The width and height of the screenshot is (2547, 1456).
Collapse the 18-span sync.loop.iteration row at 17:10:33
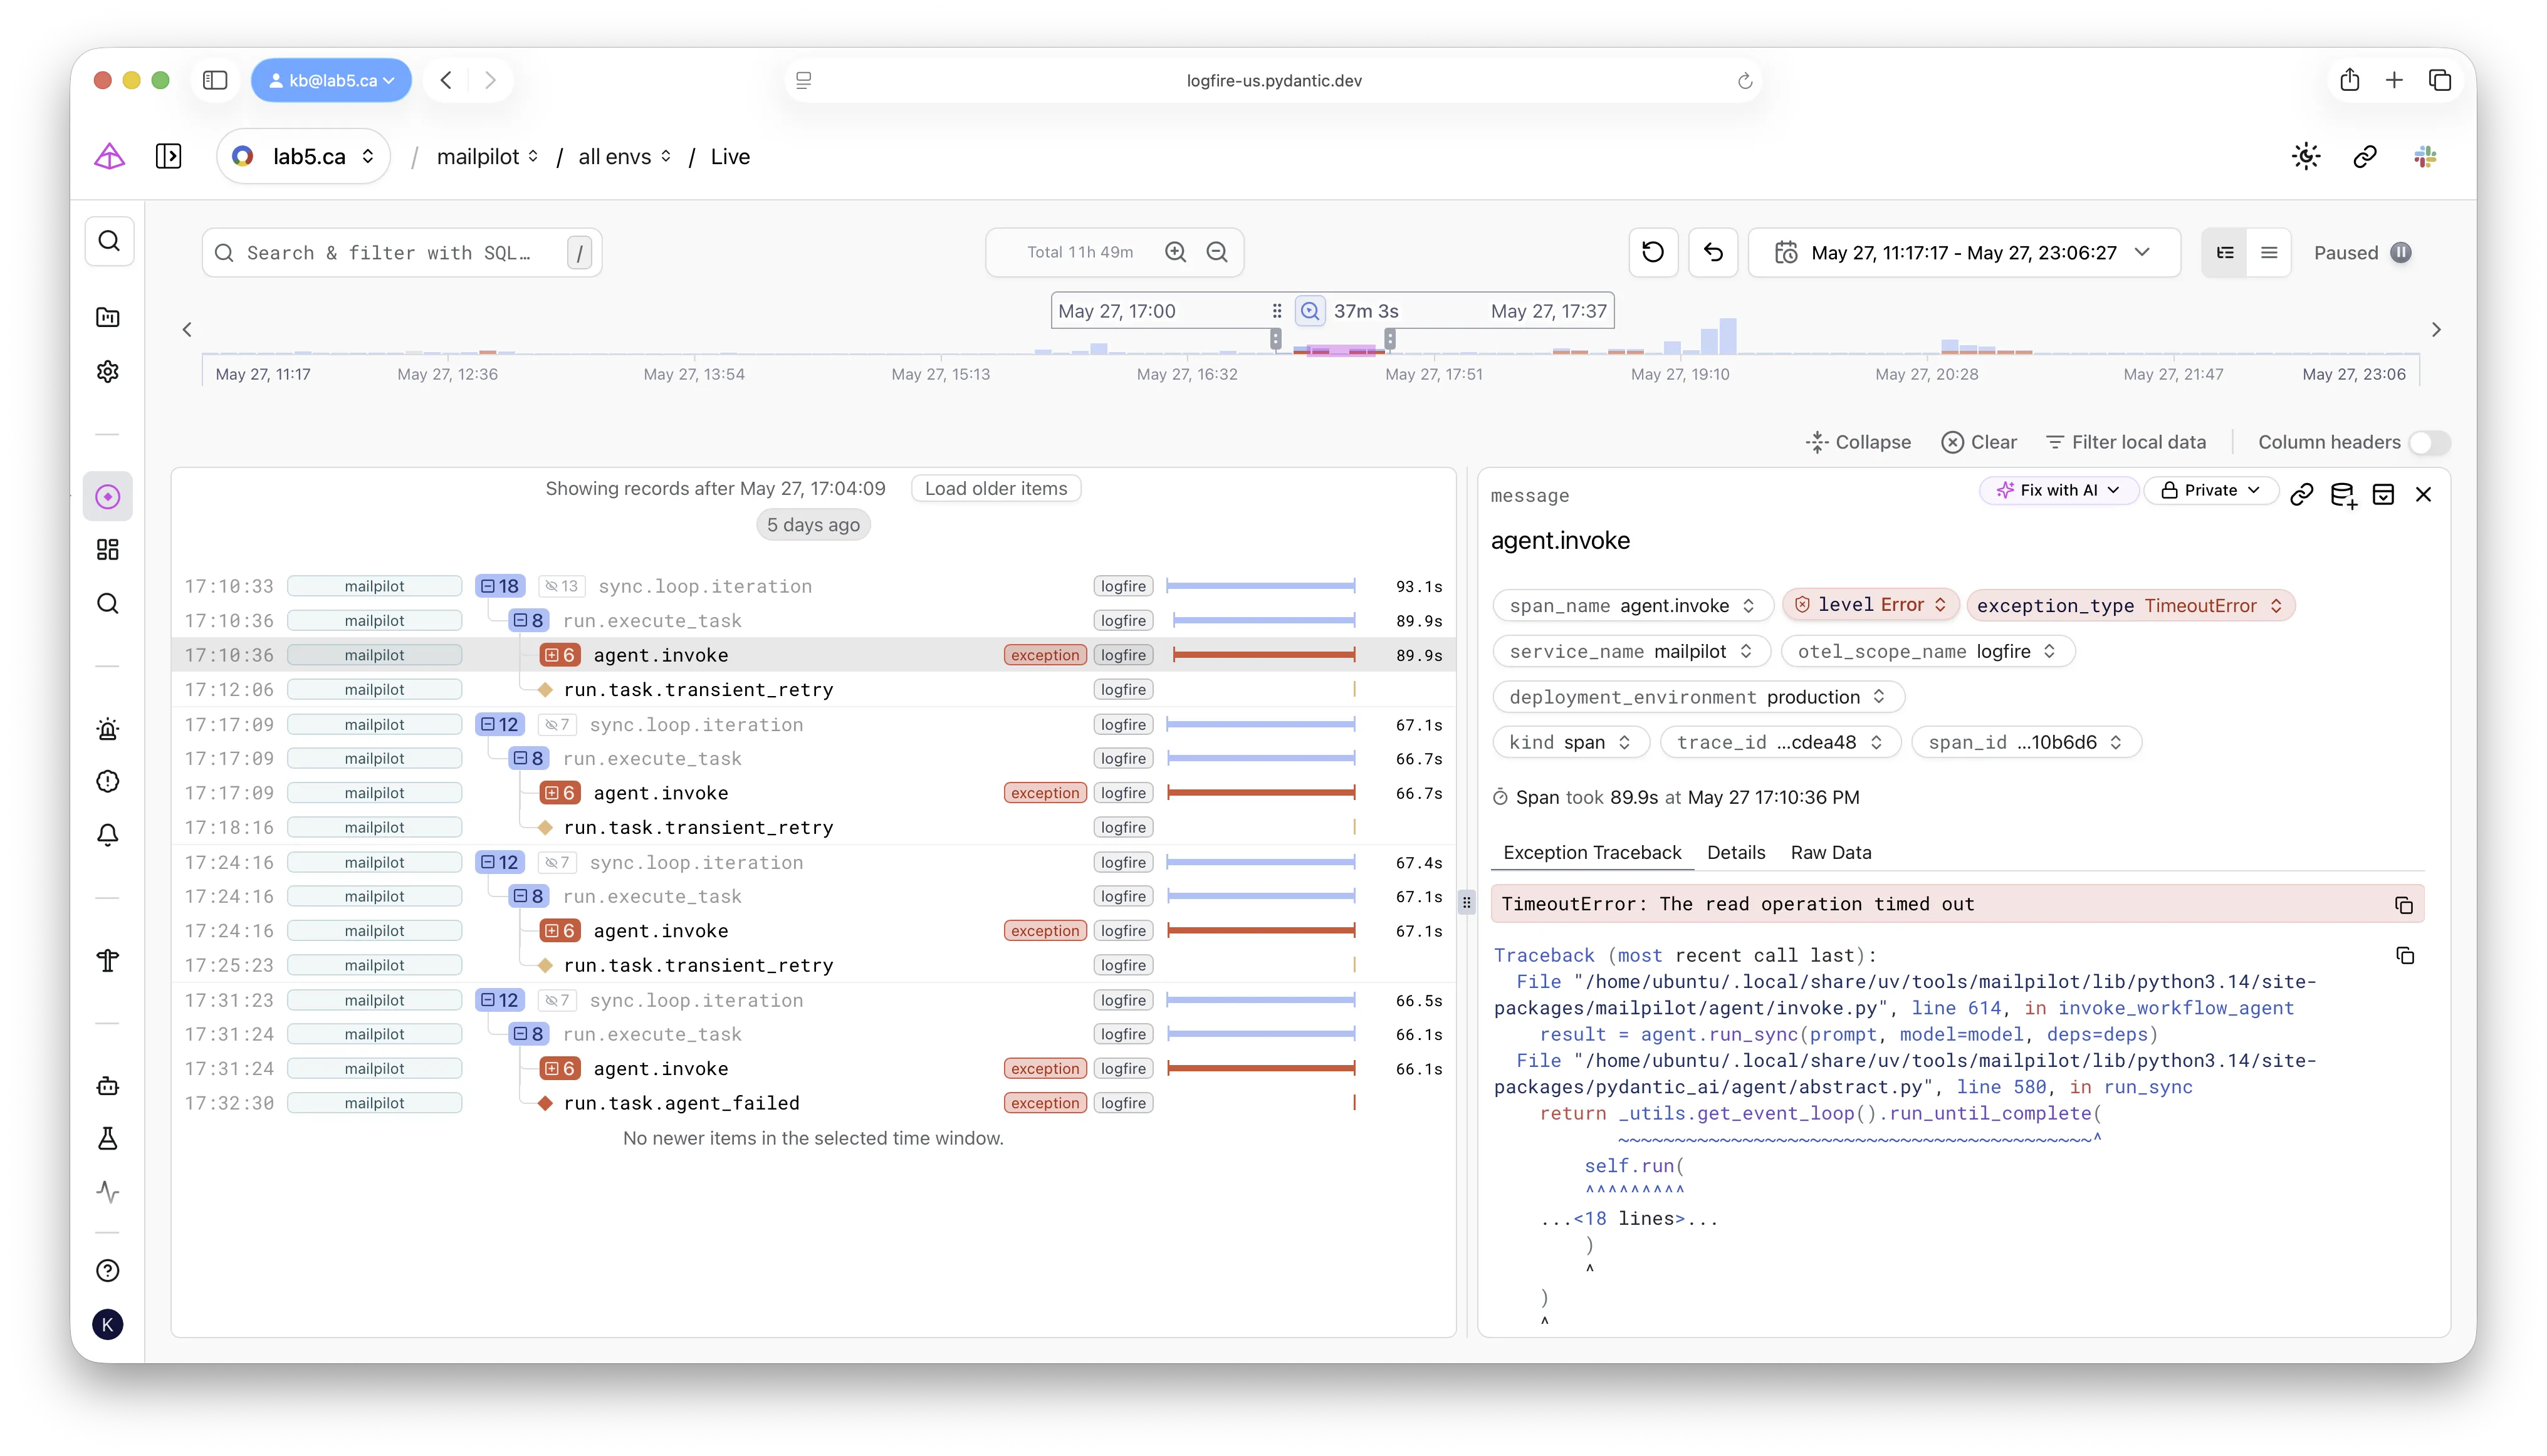tap(499, 586)
